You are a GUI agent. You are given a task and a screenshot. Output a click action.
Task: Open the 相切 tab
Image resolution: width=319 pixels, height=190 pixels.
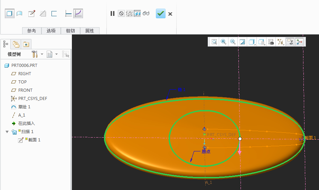tap(70, 31)
